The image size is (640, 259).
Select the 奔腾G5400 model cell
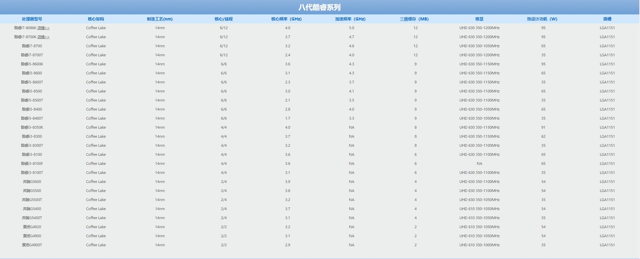click(x=32, y=209)
